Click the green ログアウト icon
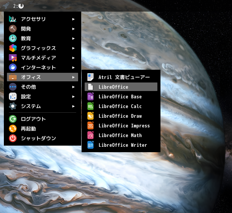This screenshot has height=213, width=232. tap(13, 119)
